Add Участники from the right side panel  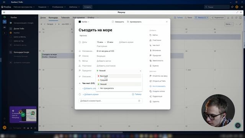[x=155, y=40]
